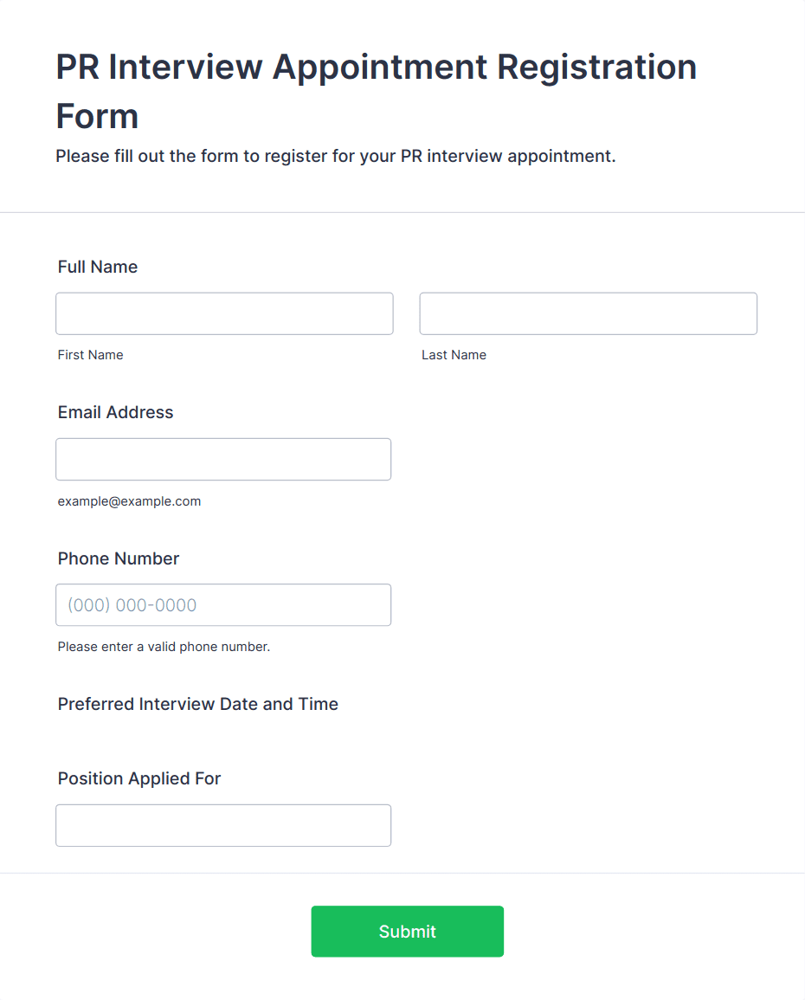Focus the Last Name text box
805x1000 pixels.
click(588, 313)
